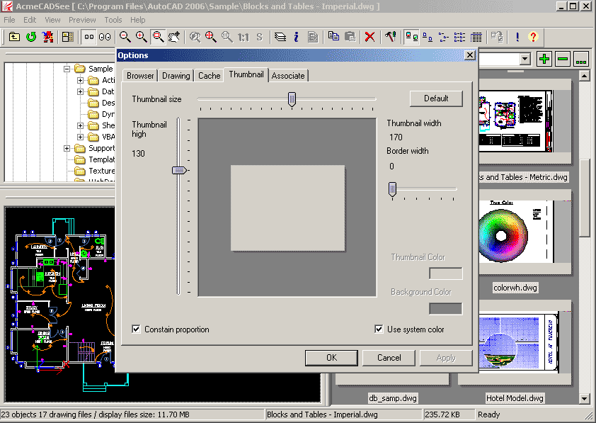Click the Thumbnail high vertical slider handle
Image resolution: width=596 pixels, height=423 pixels.
pyautogui.click(x=179, y=171)
